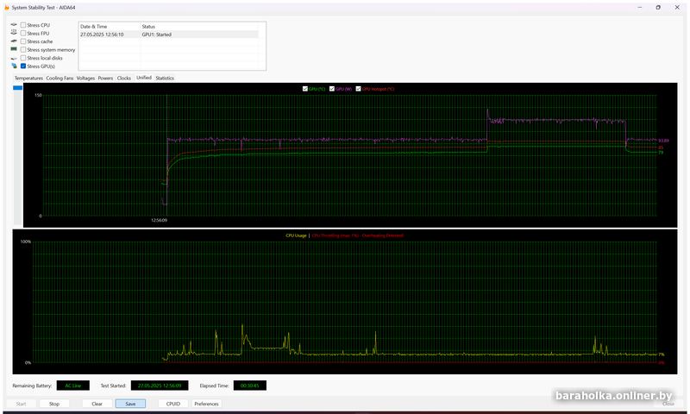Viewport: 690px width, 414px height.
Task: Stop the running stability test
Action: click(54, 404)
